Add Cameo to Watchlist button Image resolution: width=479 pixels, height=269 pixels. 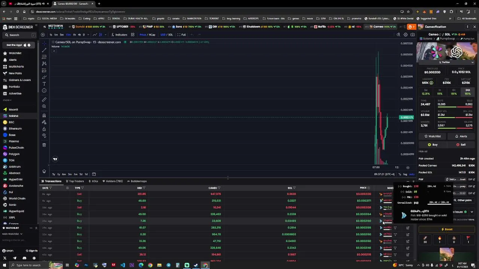[432, 136]
